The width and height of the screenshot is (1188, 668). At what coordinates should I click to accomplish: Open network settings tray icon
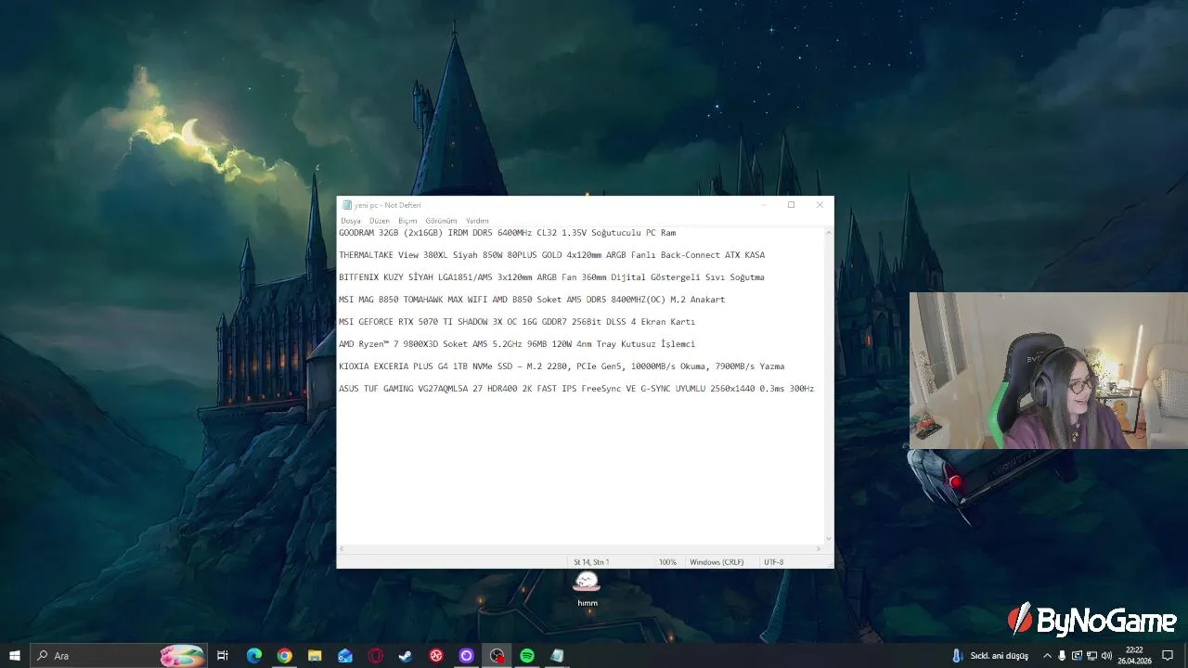[x=1091, y=656]
